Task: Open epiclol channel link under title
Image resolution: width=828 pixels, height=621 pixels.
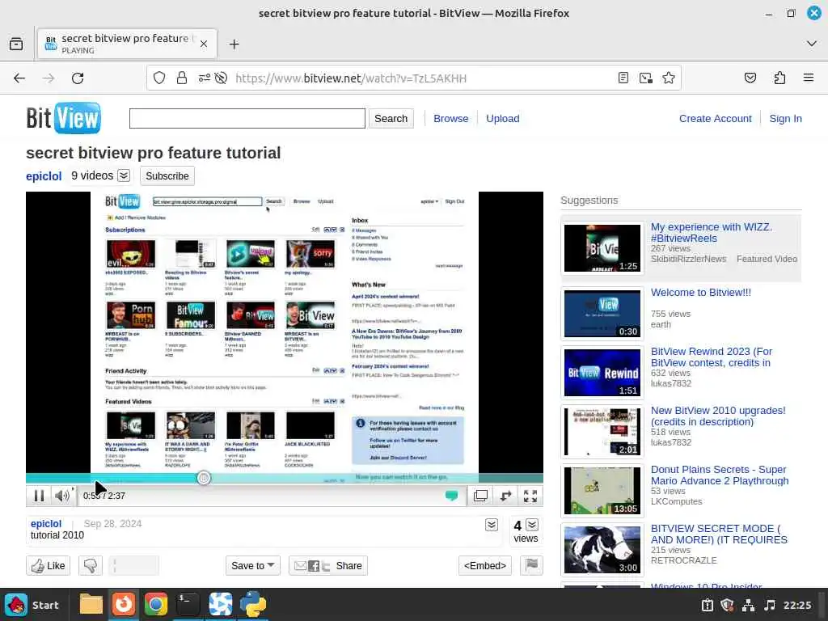Action: (44, 175)
